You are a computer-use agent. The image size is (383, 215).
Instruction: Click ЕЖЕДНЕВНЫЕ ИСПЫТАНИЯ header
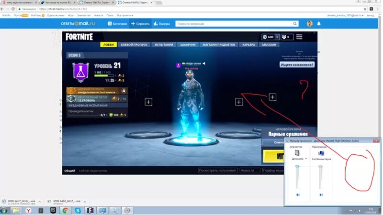click(x=97, y=105)
